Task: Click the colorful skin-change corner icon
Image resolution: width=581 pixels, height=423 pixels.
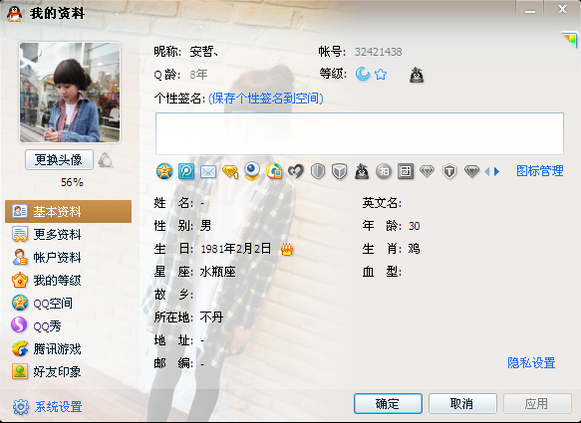Action: [x=570, y=39]
